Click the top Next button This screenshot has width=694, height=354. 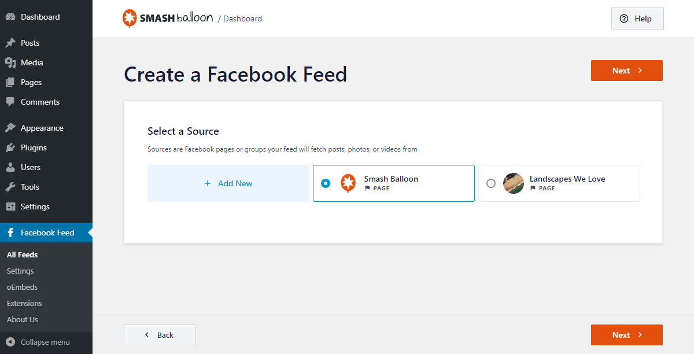tap(626, 71)
